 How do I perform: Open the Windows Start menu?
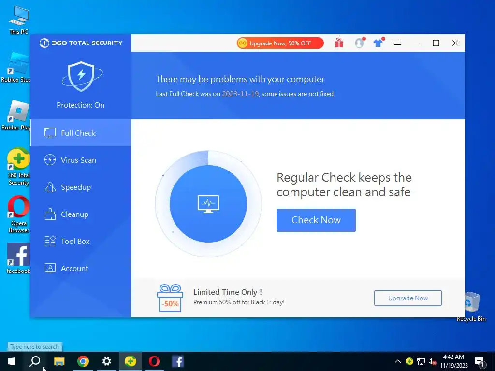[12, 361]
